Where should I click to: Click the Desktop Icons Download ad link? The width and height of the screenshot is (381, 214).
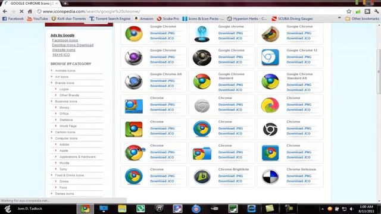tap(73, 45)
